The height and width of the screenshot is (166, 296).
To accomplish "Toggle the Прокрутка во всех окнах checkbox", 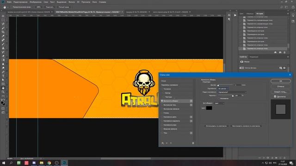I will [x=12, y=7].
